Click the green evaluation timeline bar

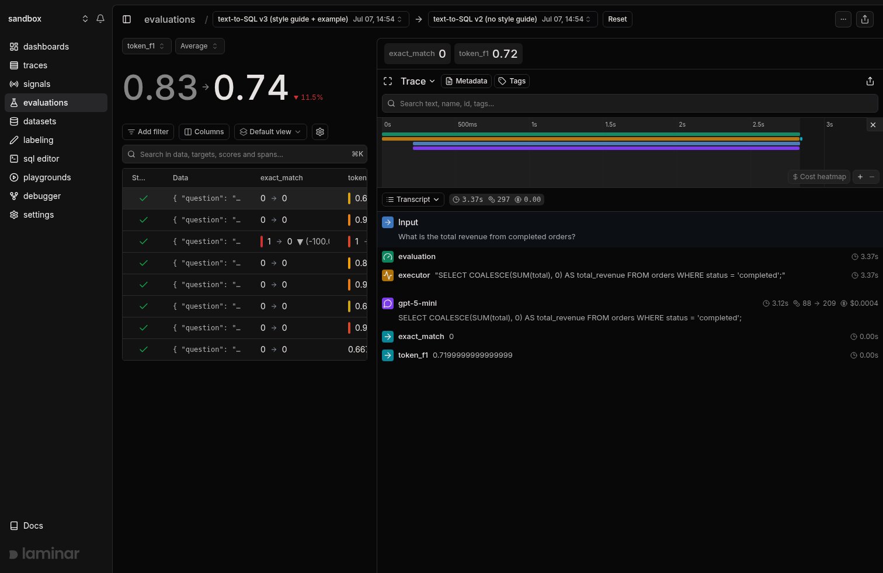[590, 134]
